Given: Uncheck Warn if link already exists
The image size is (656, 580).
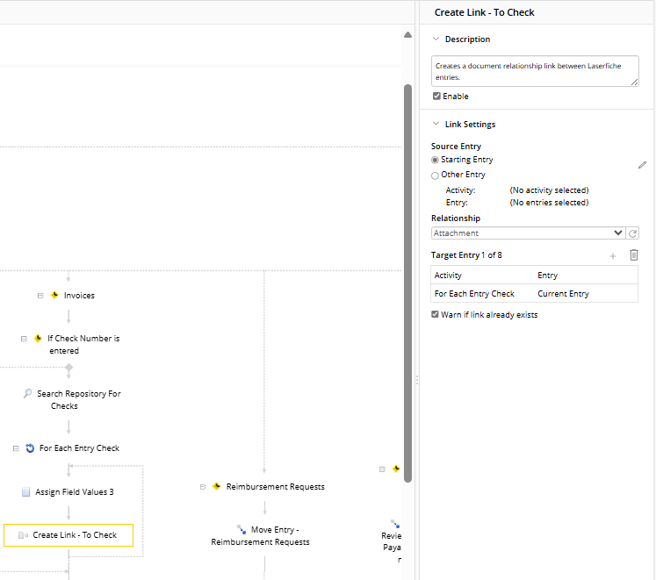Looking at the screenshot, I should [x=436, y=314].
